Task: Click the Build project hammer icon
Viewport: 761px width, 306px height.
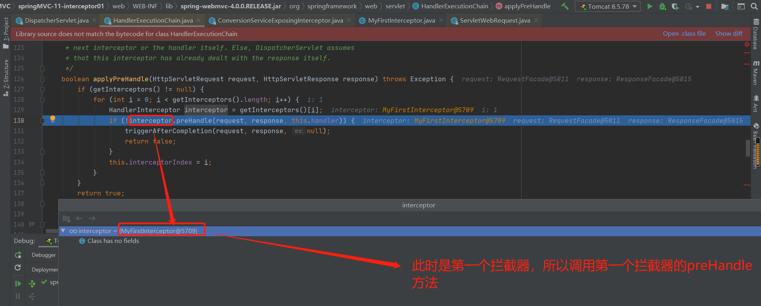Action: pos(565,6)
